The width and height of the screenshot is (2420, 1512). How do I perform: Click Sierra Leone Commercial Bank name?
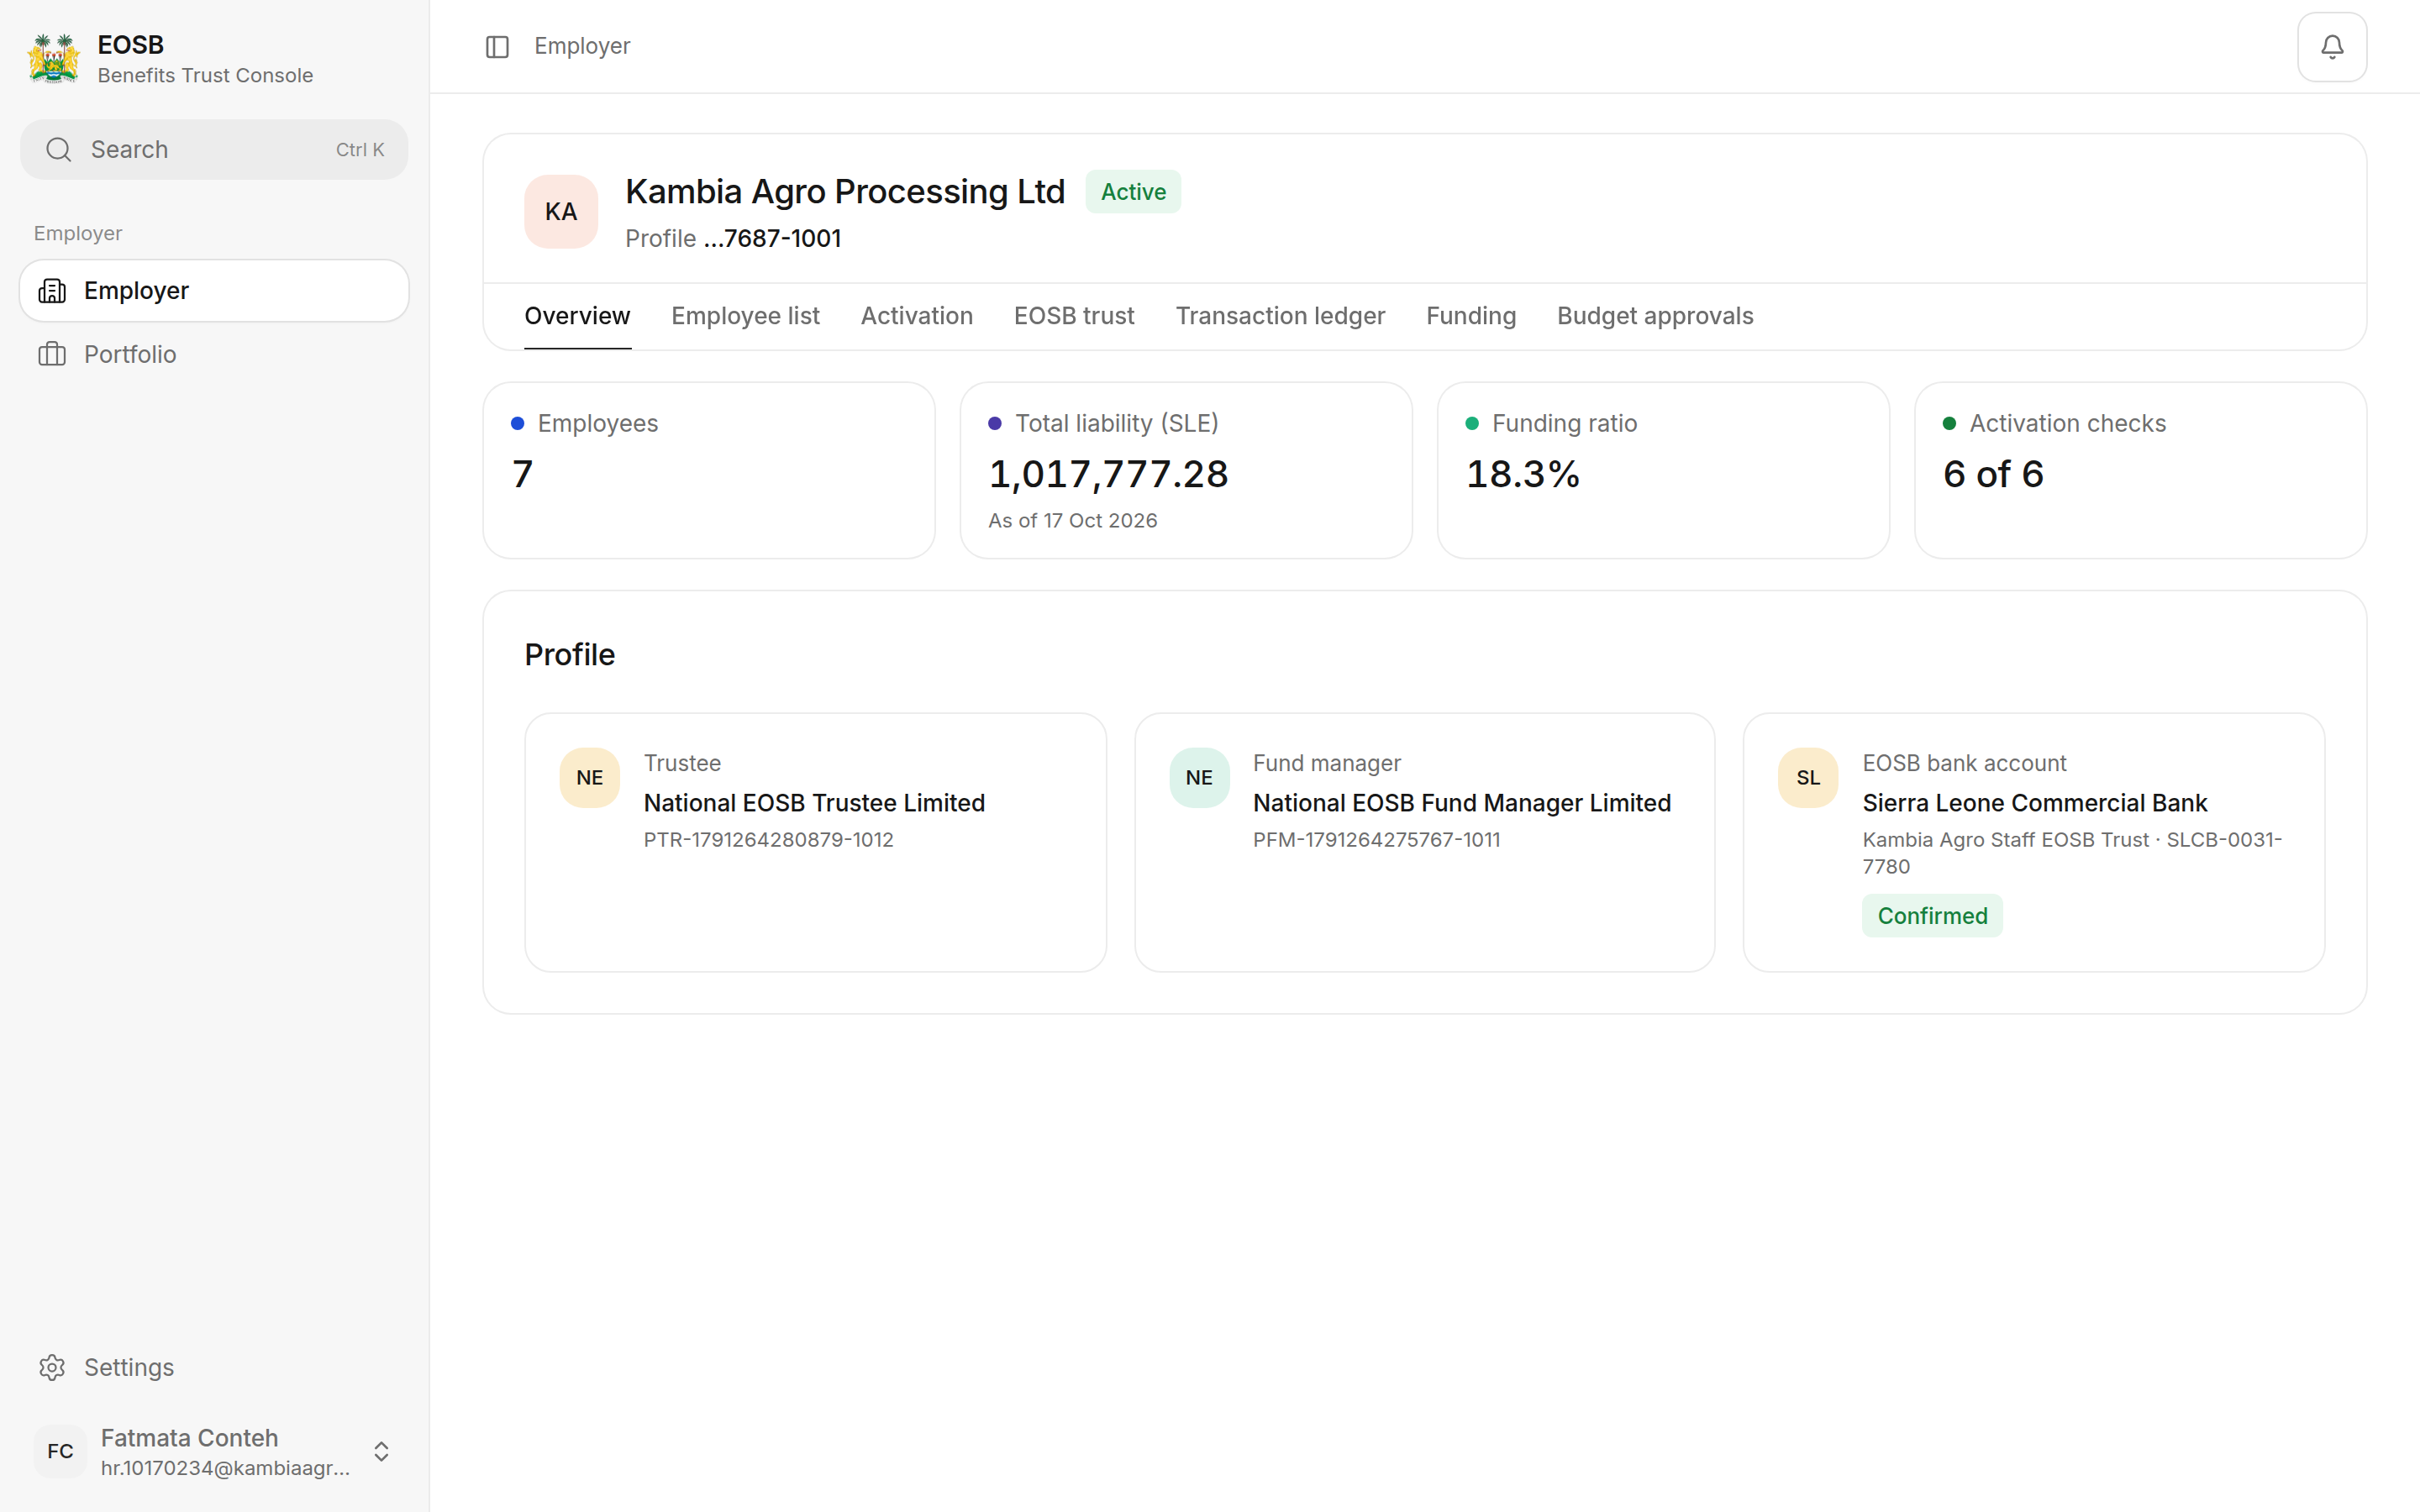click(x=2034, y=803)
